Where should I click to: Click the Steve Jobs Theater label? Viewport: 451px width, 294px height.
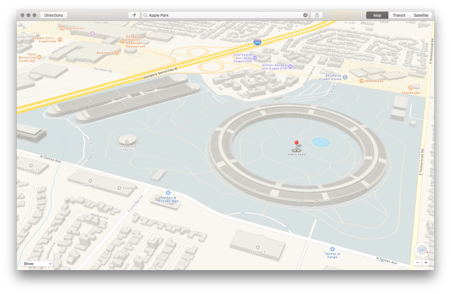pyautogui.click(x=128, y=148)
